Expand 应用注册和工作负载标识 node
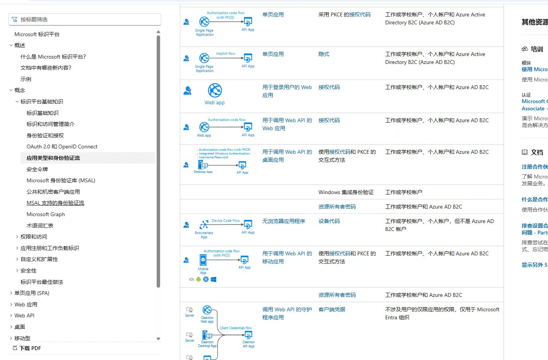This screenshot has width=548, height=360. (x=17, y=248)
